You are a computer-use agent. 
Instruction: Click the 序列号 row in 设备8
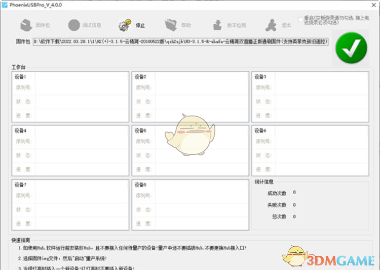(190, 196)
